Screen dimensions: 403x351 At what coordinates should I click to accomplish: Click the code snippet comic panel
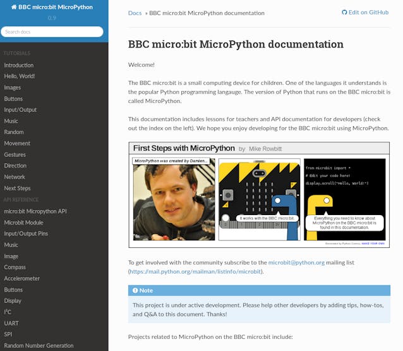345,200
